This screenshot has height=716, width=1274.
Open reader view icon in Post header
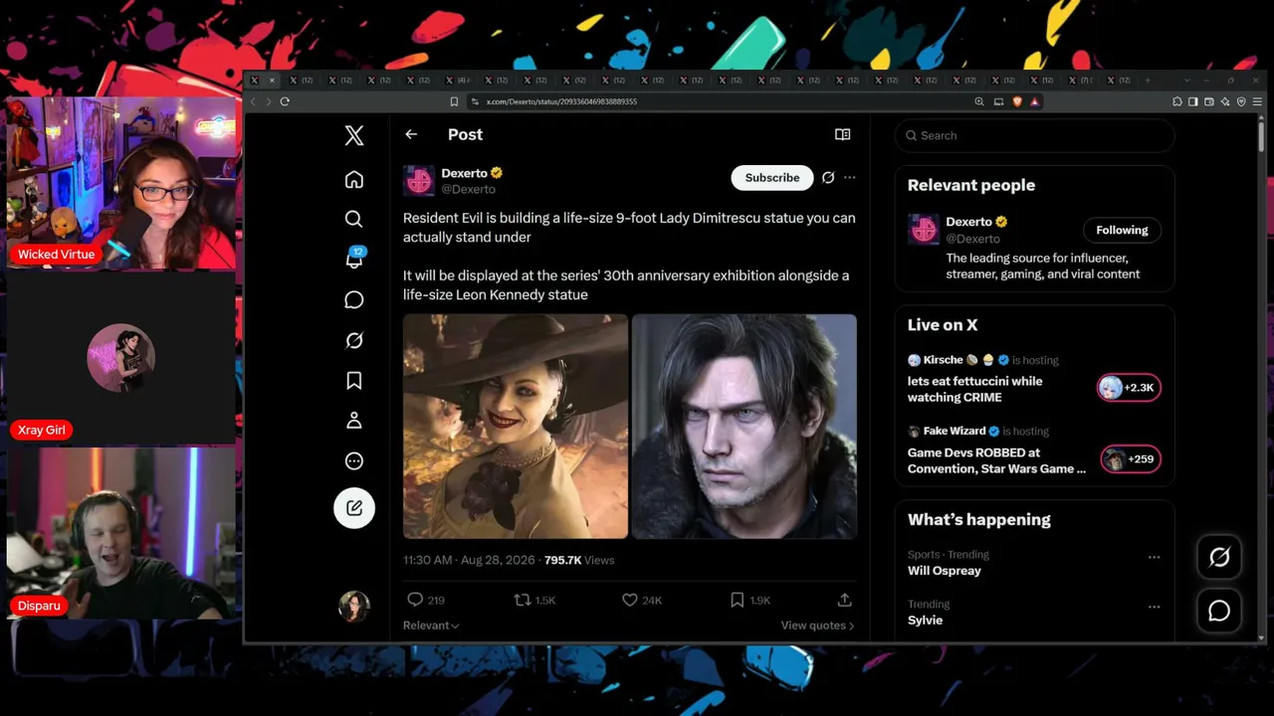[842, 134]
